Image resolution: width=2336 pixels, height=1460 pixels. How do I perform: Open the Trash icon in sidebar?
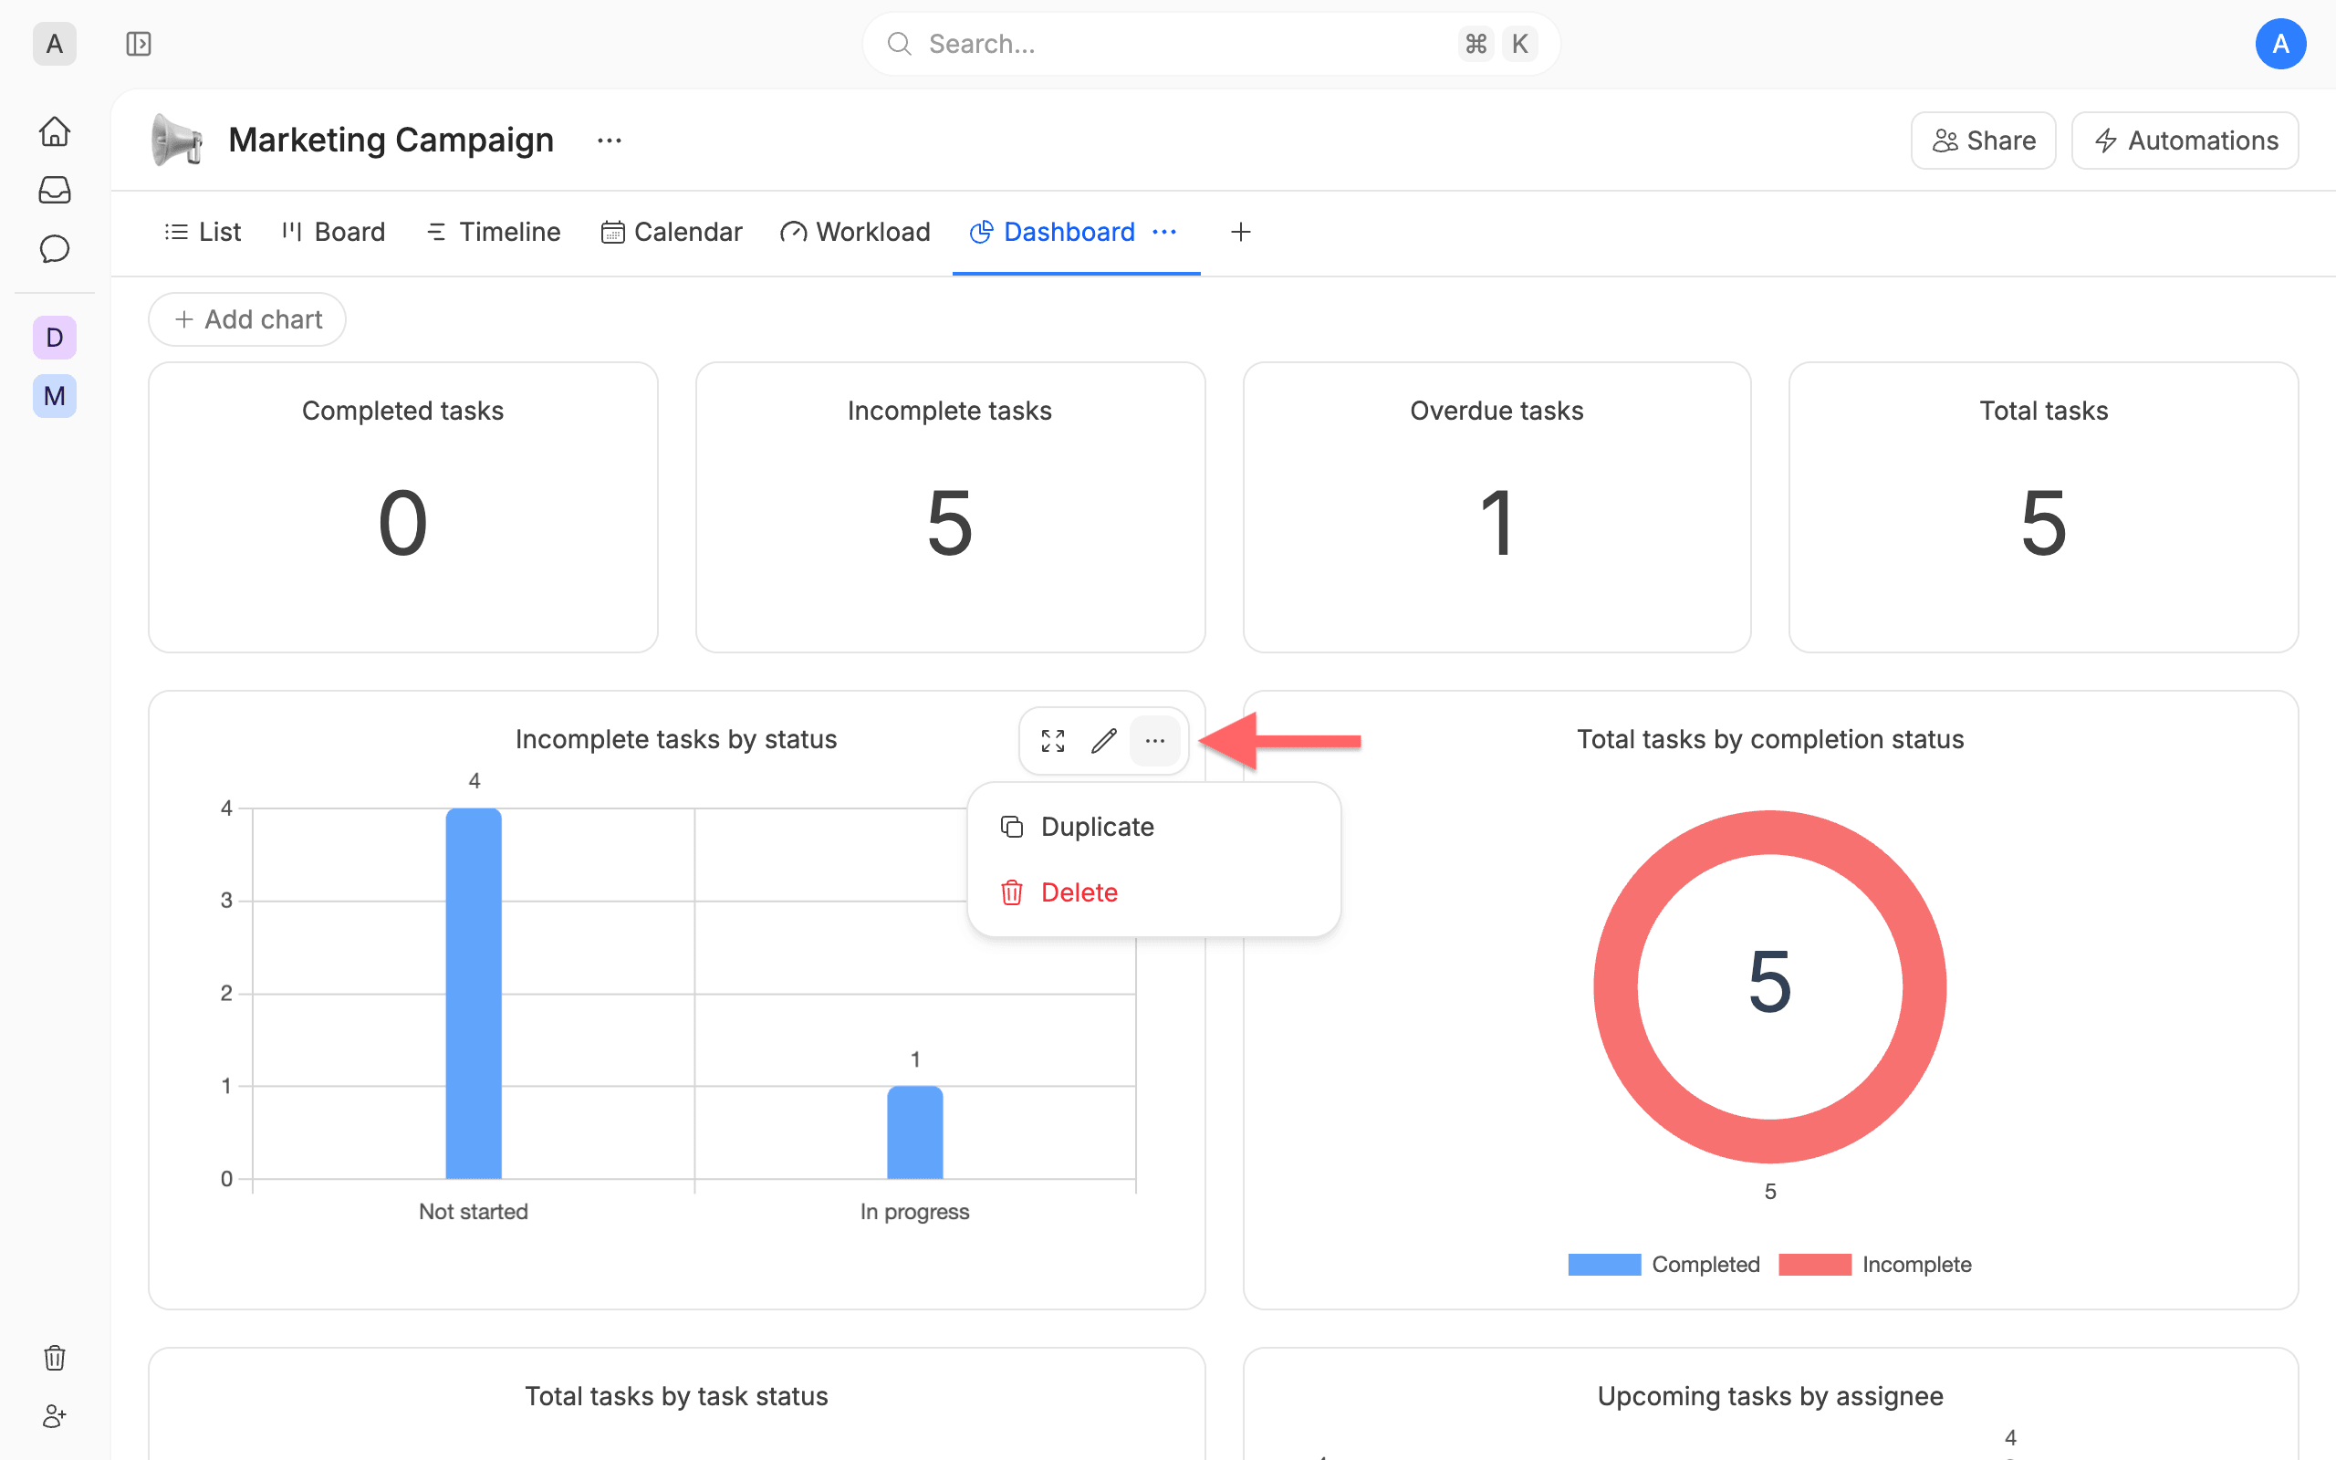pos(54,1358)
